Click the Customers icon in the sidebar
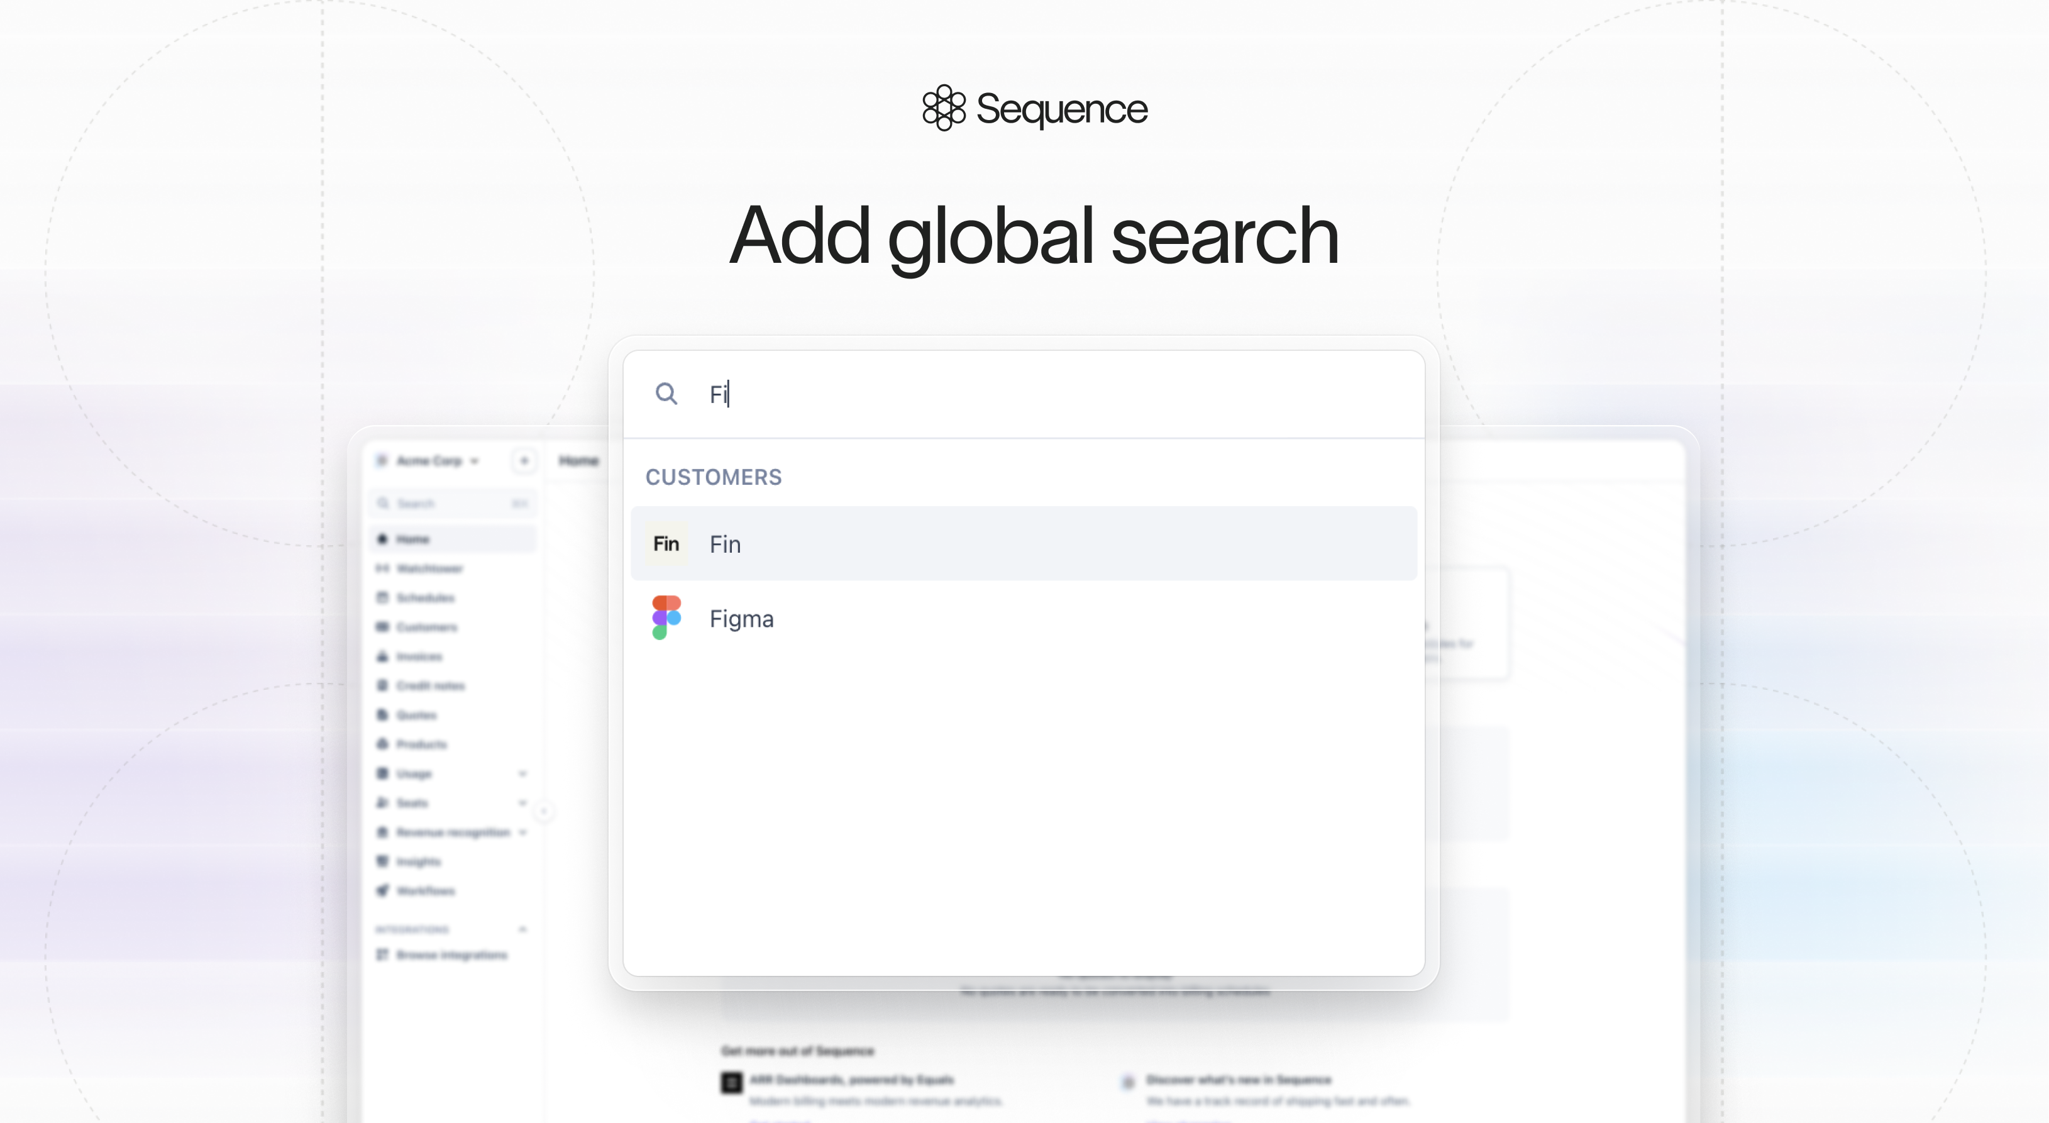The width and height of the screenshot is (2049, 1123). [383, 627]
